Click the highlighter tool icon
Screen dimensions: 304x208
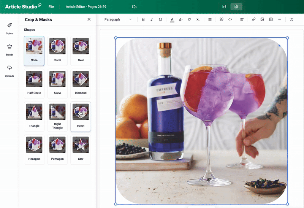click(180, 19)
